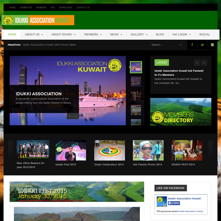Open the Idukki Fest 2015 caption link
This screenshot has width=221, height=221.
pyautogui.click(x=66, y=164)
